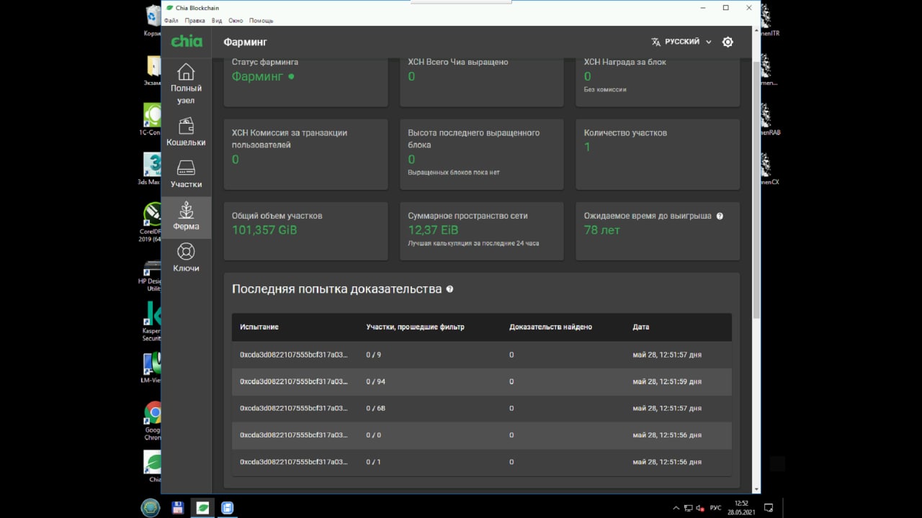
Task: Click the taskbar clock 12:52
Action: [741, 507]
